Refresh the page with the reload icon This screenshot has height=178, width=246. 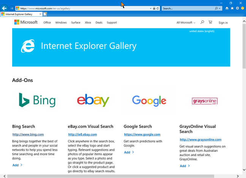coord(158,8)
